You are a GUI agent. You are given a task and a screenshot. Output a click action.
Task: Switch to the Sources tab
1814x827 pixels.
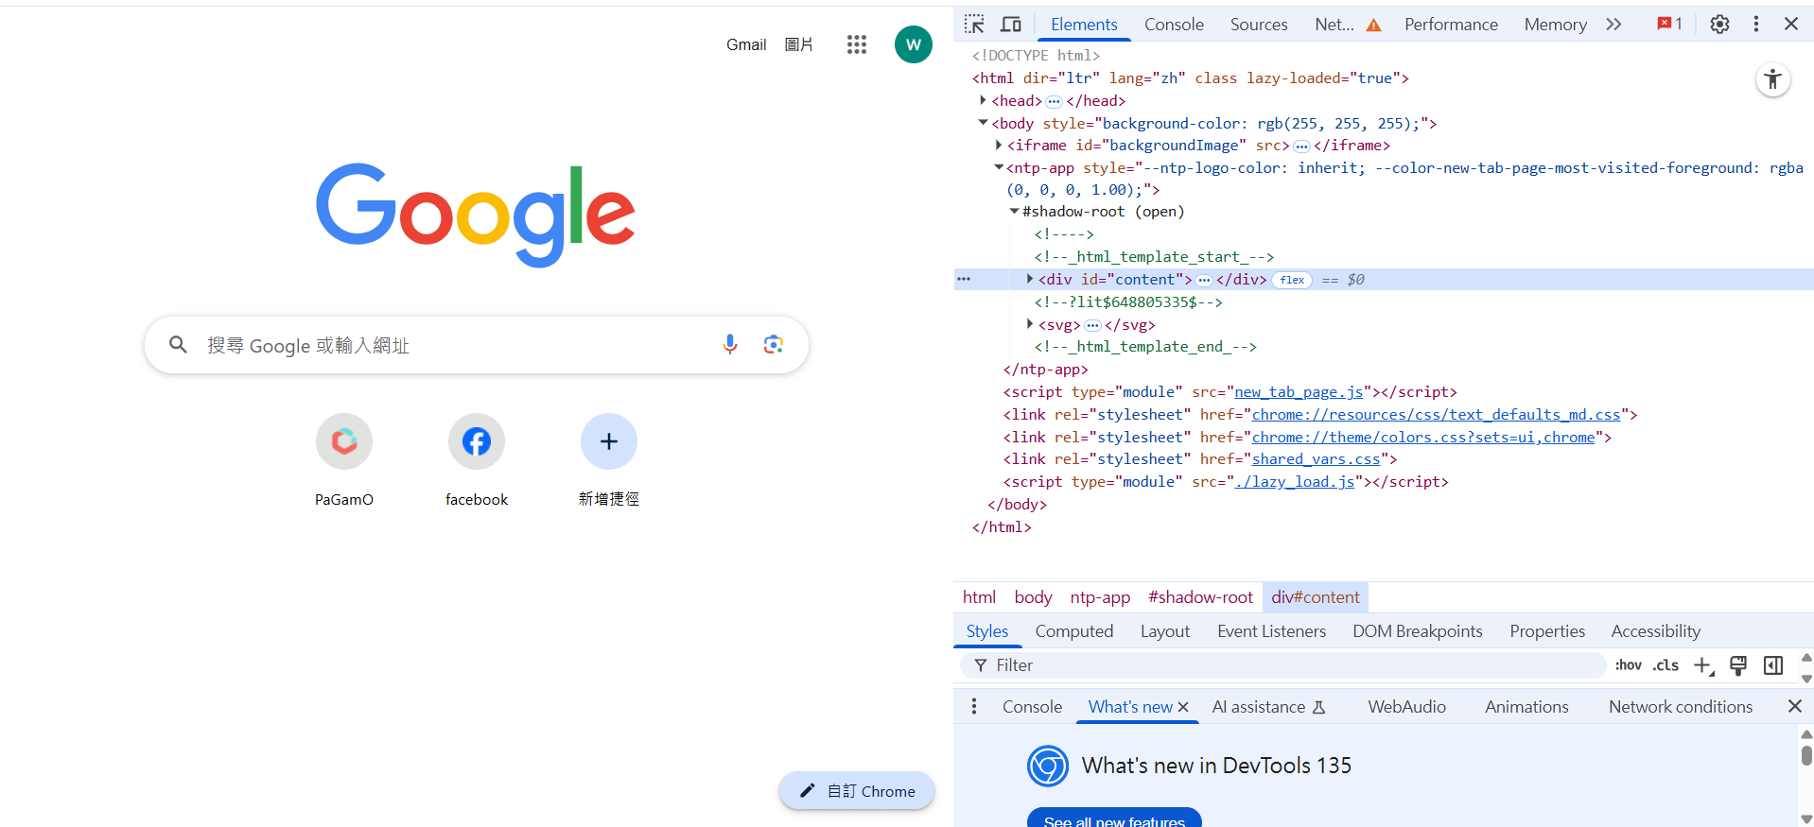1259,25
